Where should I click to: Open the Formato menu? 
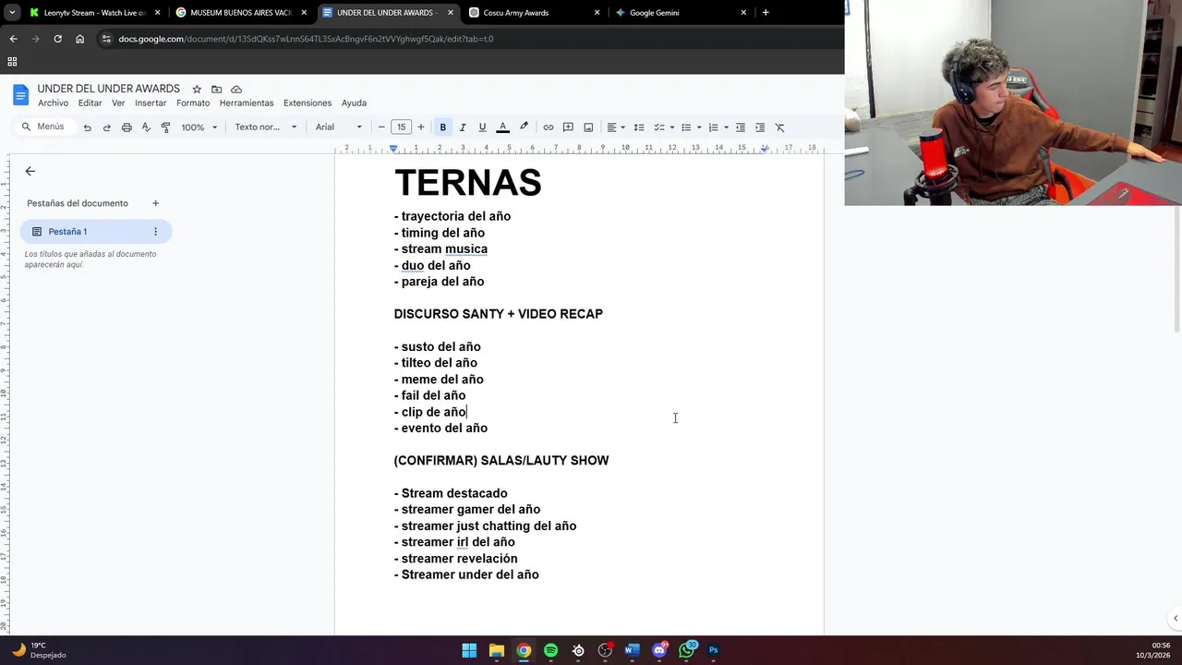coord(193,103)
